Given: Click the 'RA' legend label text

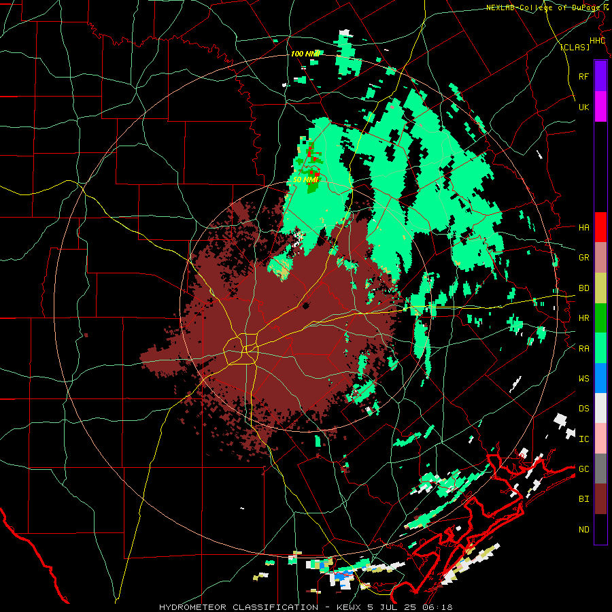Looking at the screenshot, I should (x=583, y=349).
